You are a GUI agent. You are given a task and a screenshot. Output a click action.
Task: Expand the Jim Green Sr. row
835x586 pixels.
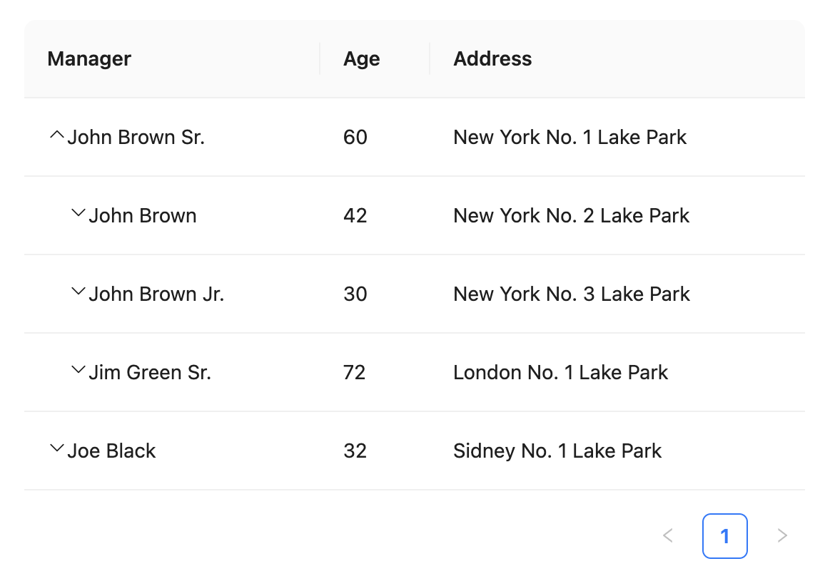79,371
